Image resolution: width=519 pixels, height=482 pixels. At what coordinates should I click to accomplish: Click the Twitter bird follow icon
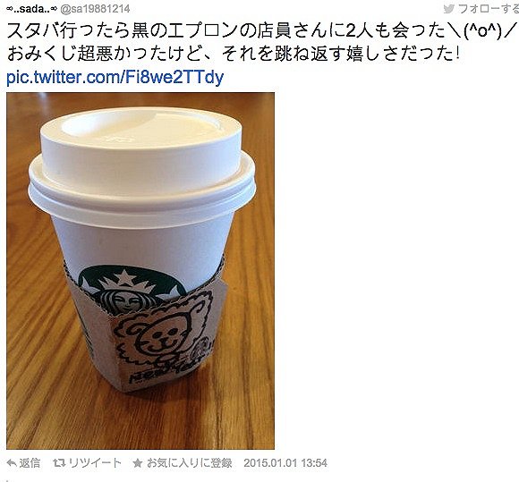[449, 9]
